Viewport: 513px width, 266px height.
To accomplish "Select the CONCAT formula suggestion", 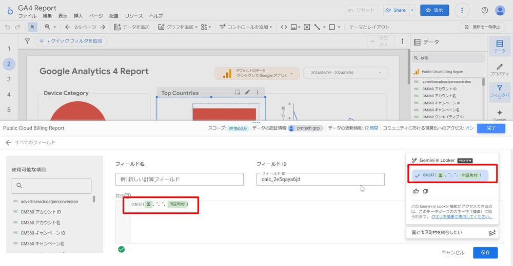I will coord(449,175).
